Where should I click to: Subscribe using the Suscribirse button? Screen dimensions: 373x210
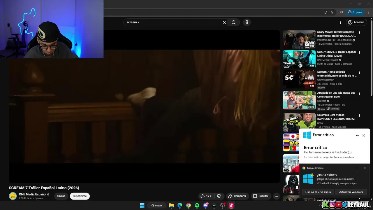[80, 196]
